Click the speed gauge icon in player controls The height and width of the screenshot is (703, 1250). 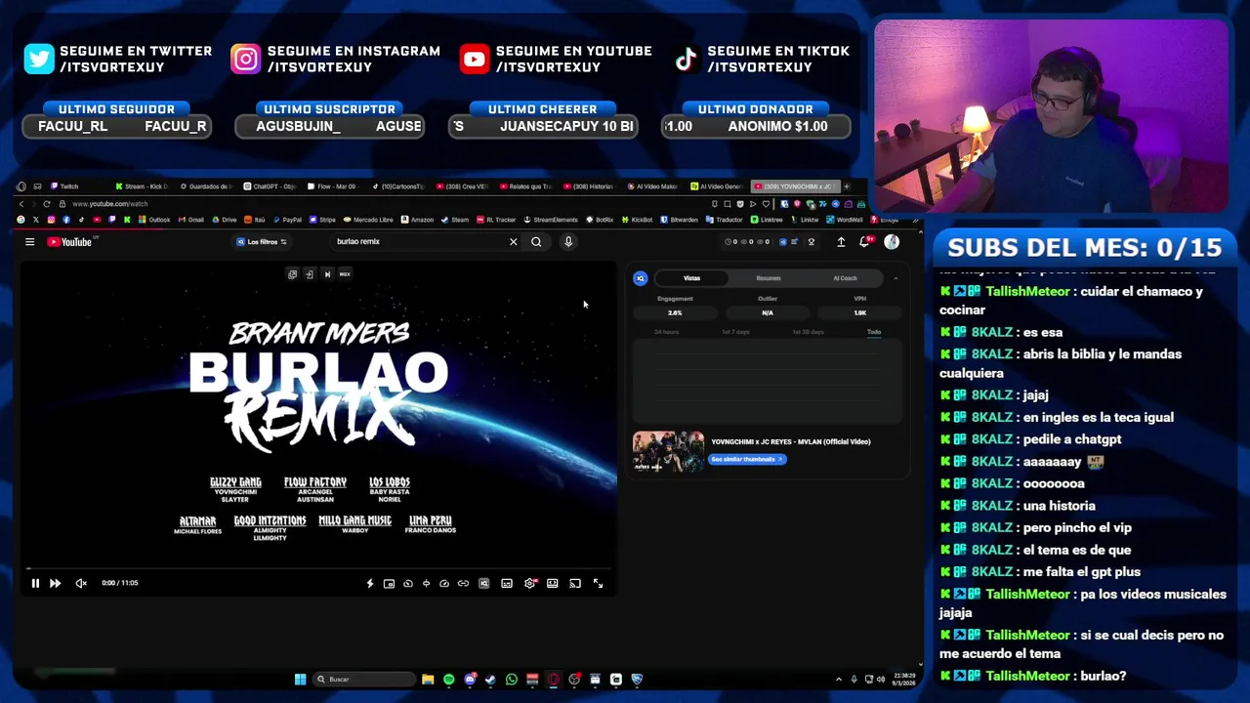[x=444, y=583]
